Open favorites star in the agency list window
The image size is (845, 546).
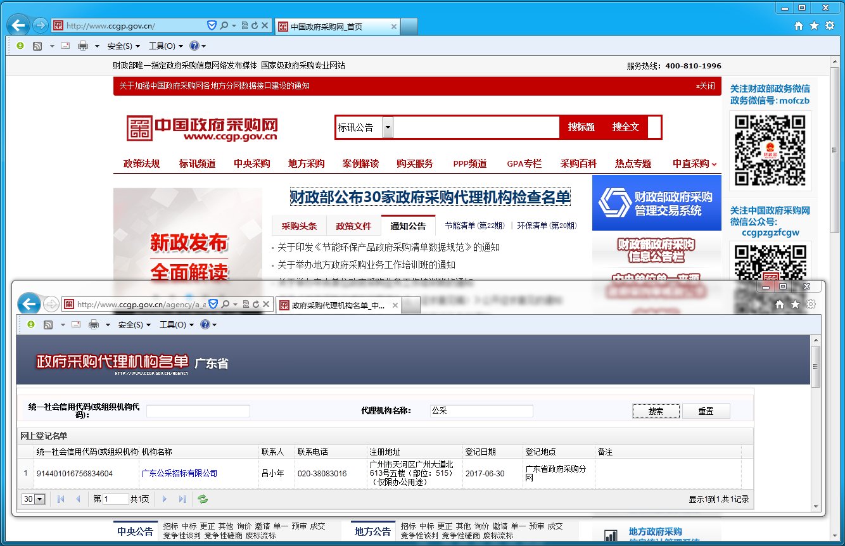[795, 305]
